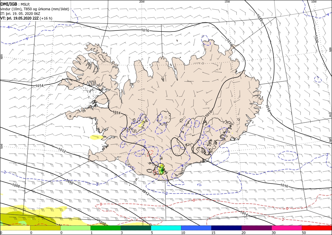Select the light green legend swatch
This screenshot has width=332, height=235.
click(75, 228)
